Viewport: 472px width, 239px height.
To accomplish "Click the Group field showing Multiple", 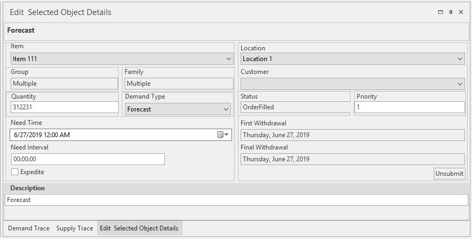I will tap(64, 84).
